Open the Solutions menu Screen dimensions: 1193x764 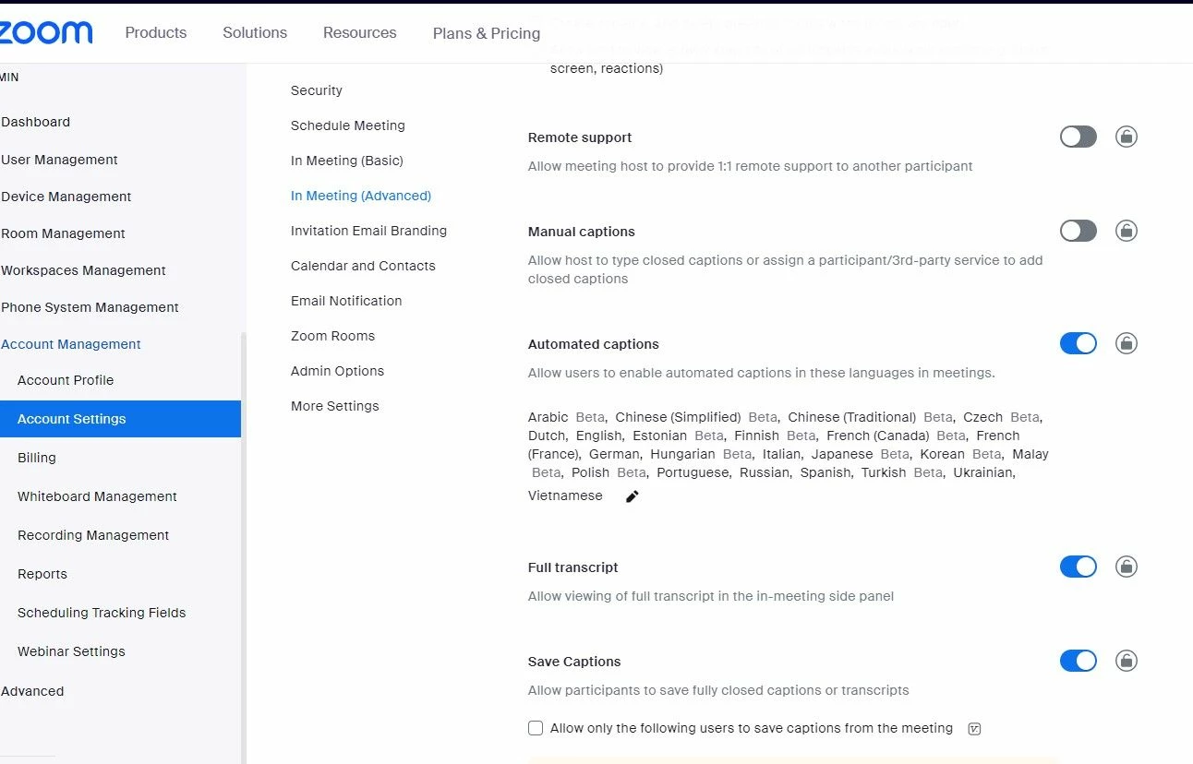(255, 32)
